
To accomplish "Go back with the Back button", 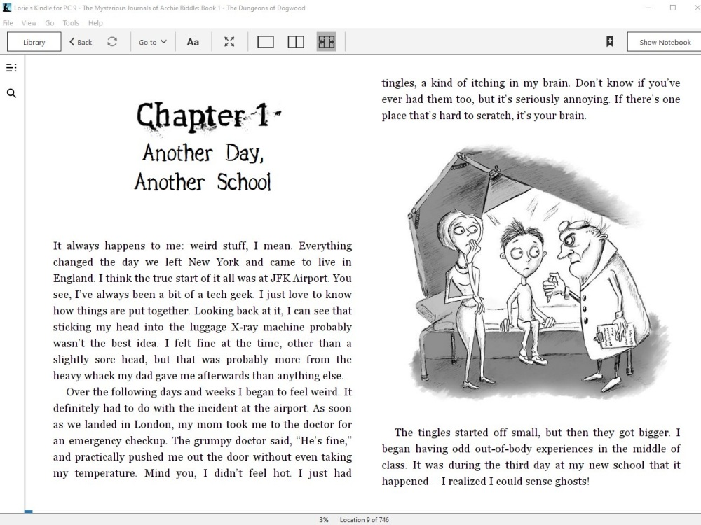I will pyautogui.click(x=81, y=42).
